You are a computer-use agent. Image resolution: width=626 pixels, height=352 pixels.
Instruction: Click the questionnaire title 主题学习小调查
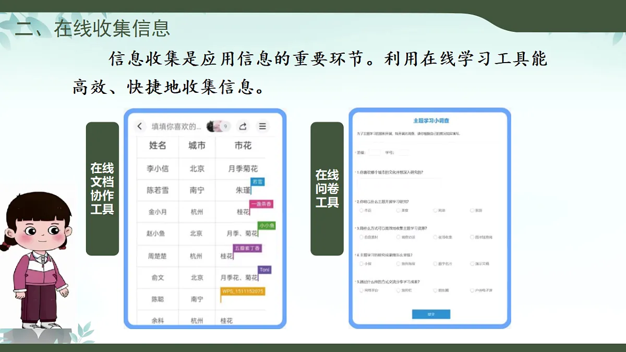click(431, 120)
